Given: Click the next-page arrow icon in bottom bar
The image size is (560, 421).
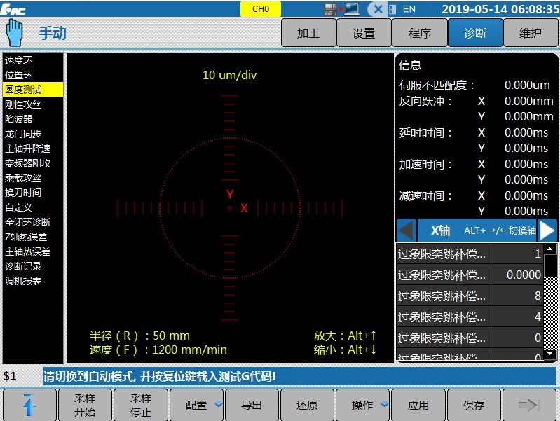Looking at the screenshot, I should coord(530,405).
